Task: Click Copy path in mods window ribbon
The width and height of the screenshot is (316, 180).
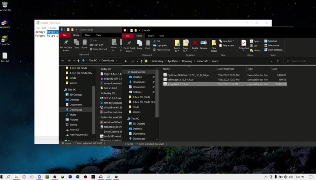Action: coord(160,46)
